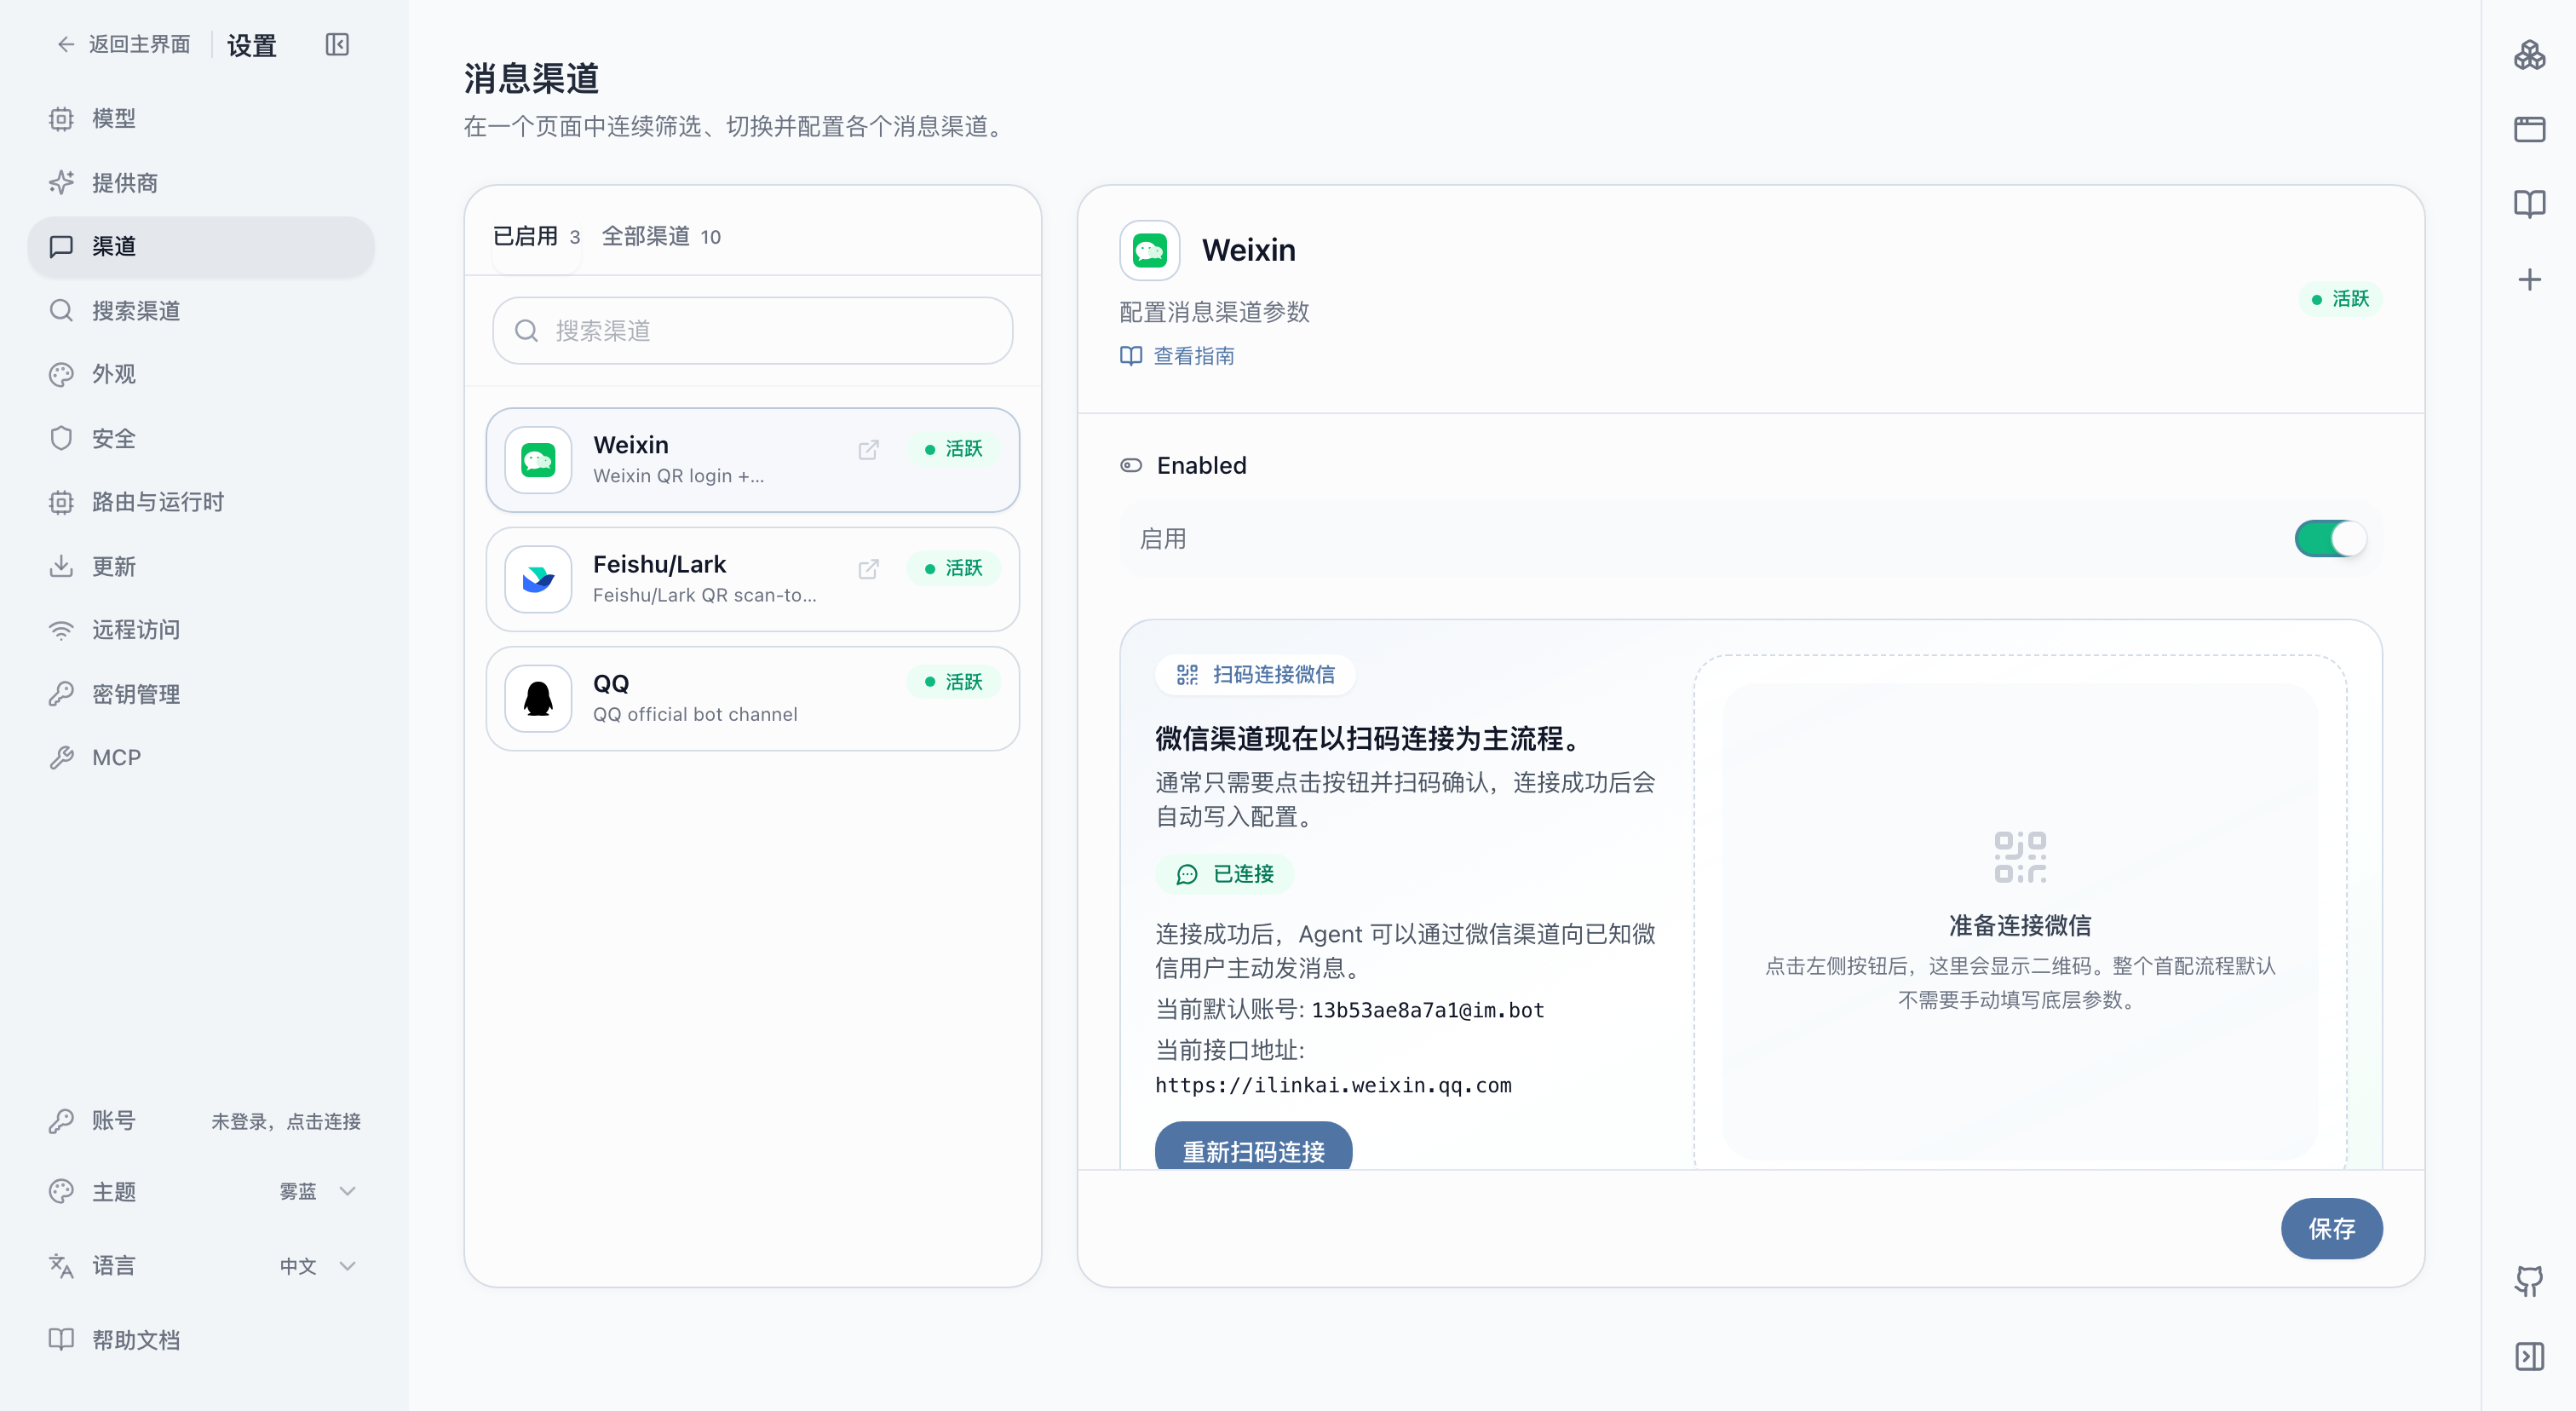The image size is (2576, 1411).
Task: Open the 查看指南 guide link
Action: 1177,356
